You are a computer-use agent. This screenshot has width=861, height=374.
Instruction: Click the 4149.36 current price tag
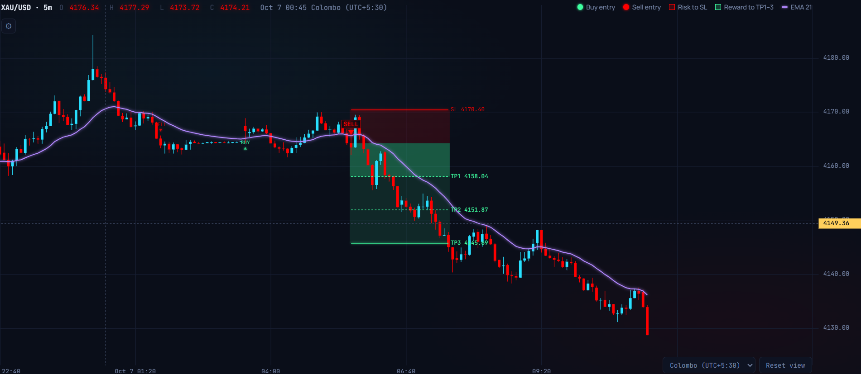coord(840,223)
